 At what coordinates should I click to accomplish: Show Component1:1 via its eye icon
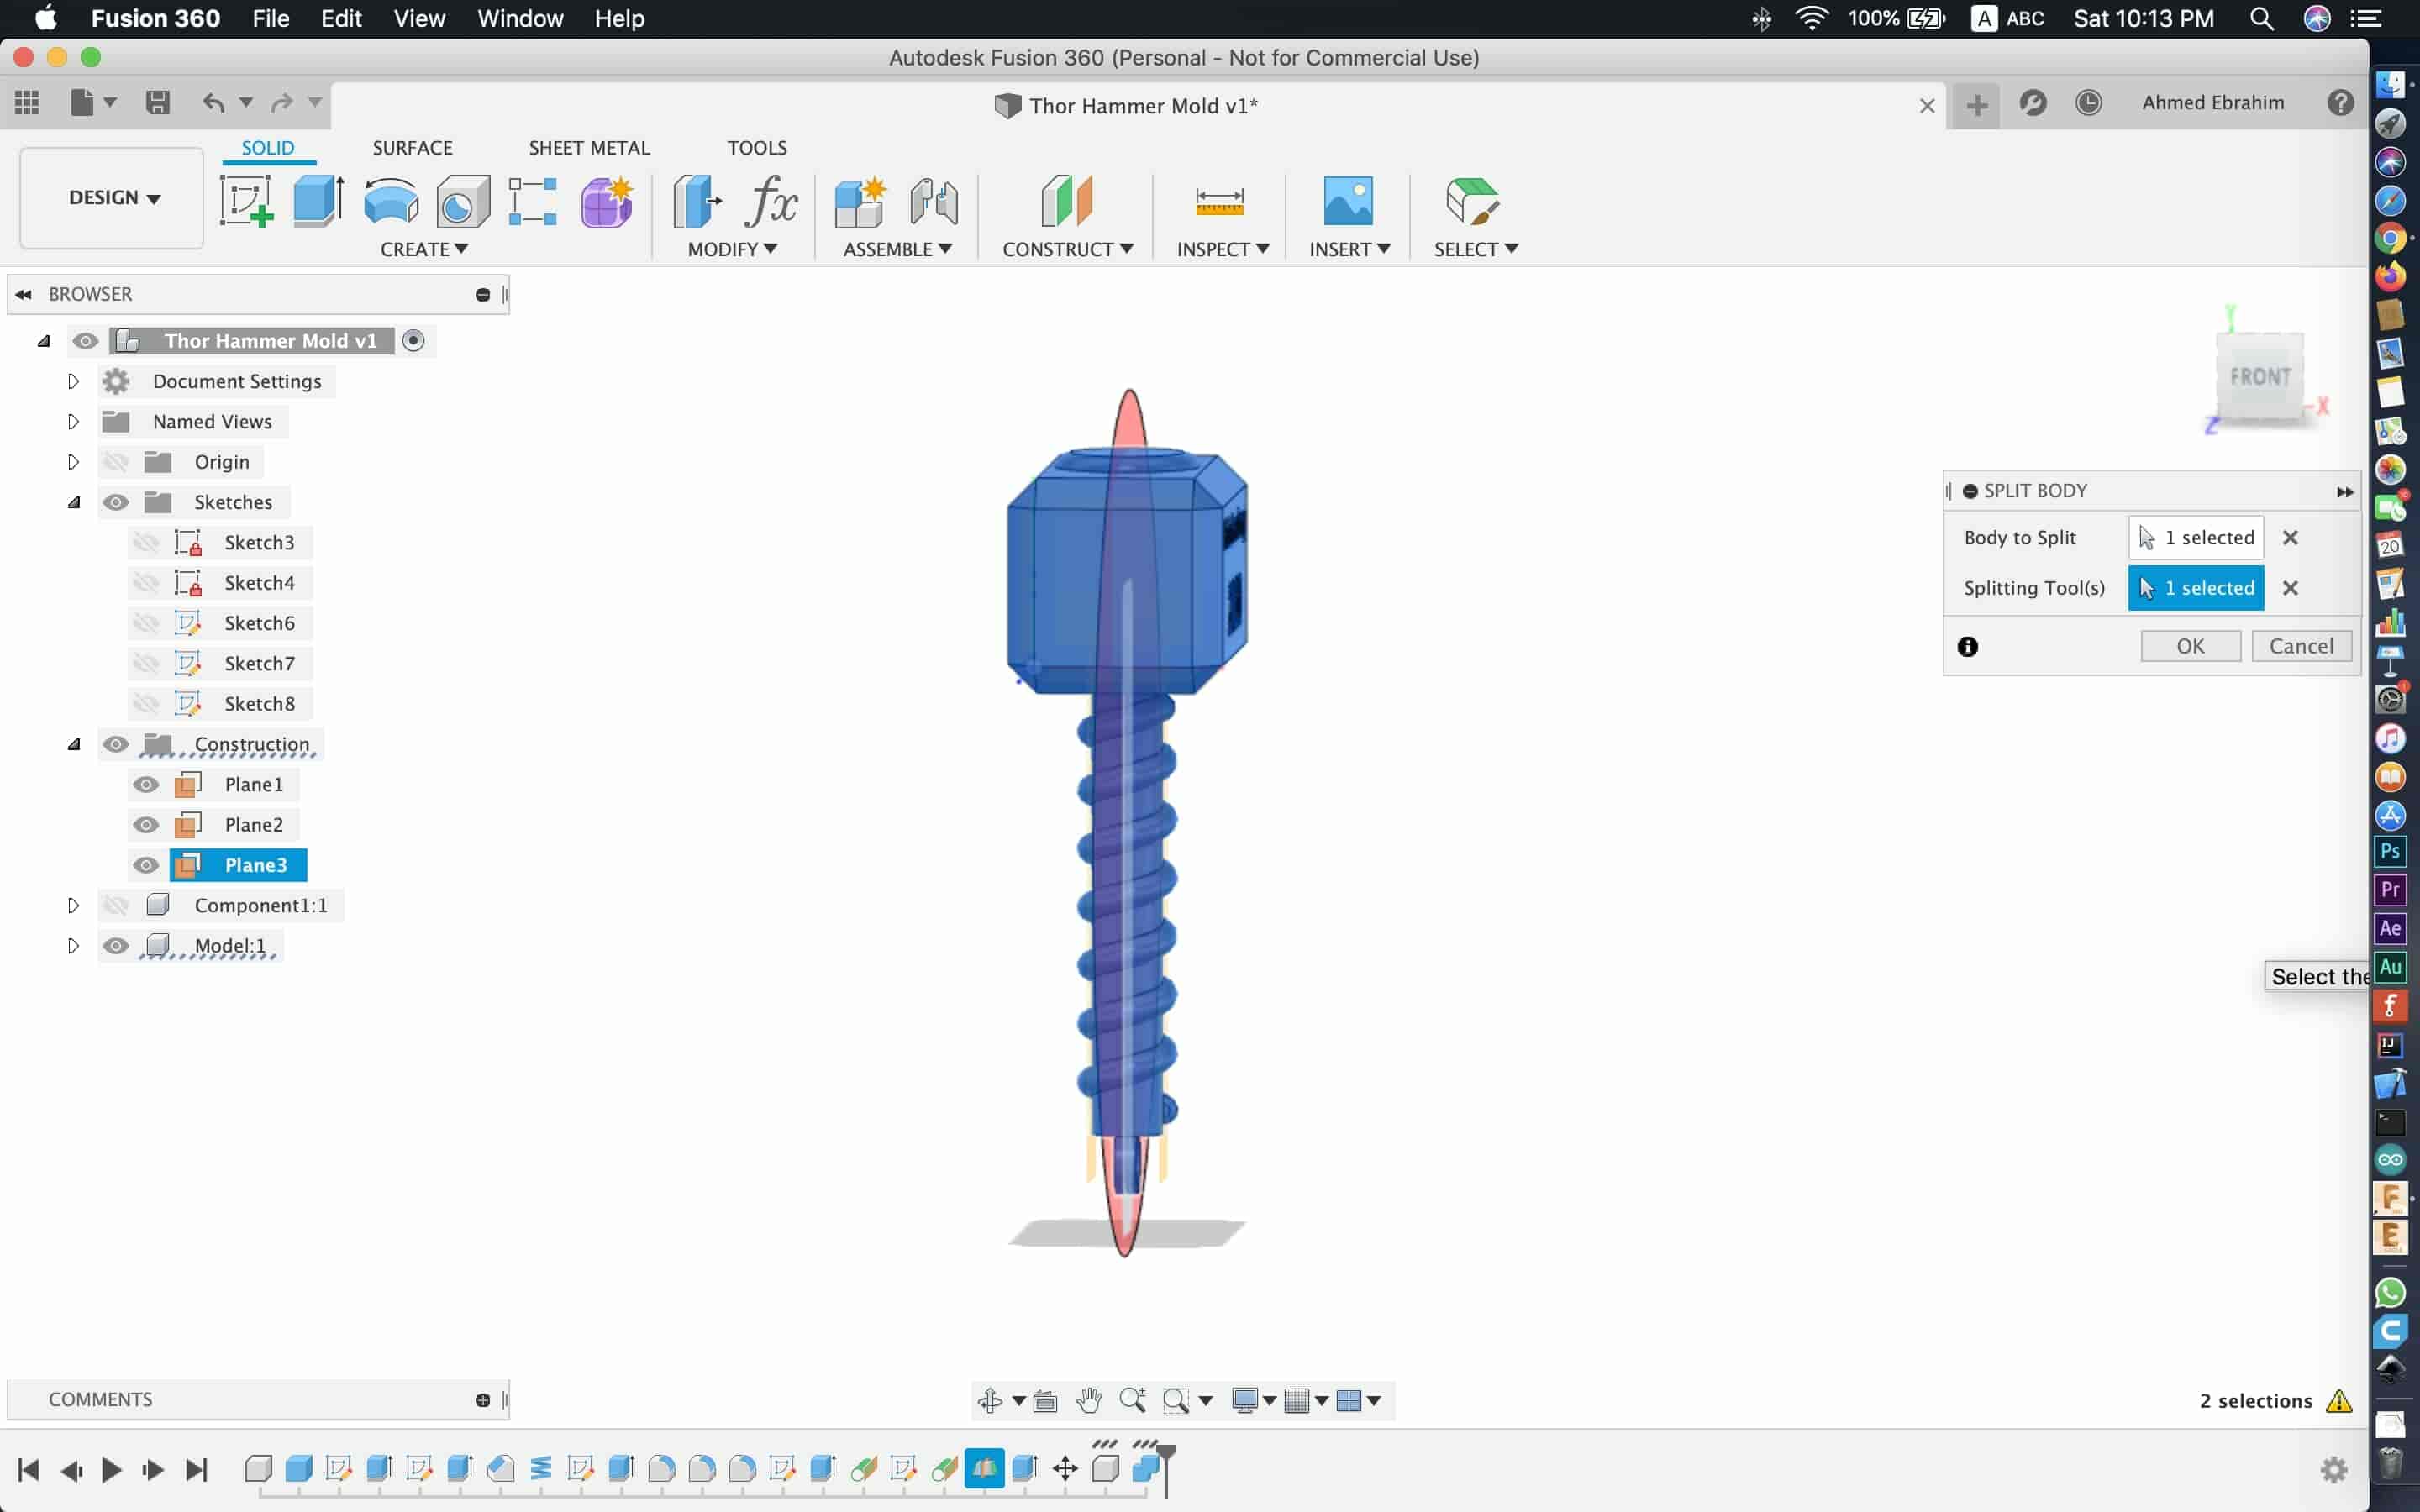116,905
